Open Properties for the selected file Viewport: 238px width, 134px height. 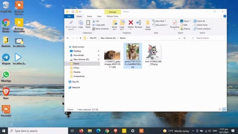coord(174,25)
